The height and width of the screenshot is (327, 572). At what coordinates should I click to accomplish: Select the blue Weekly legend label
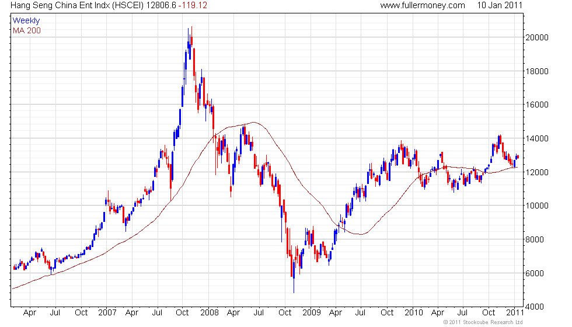coord(26,21)
